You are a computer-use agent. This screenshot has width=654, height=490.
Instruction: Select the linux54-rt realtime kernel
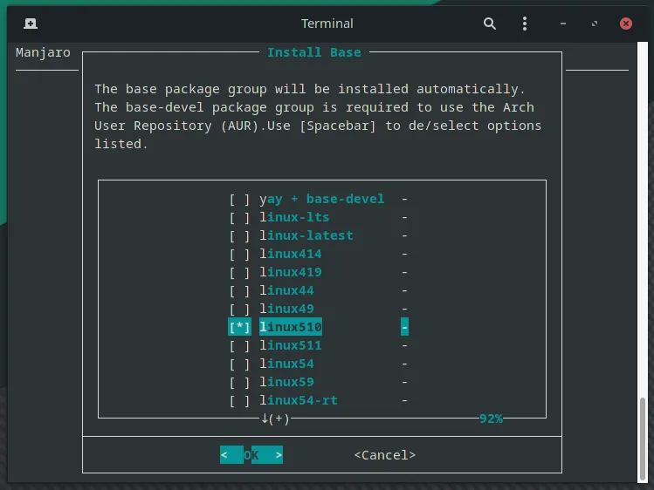[299, 400]
